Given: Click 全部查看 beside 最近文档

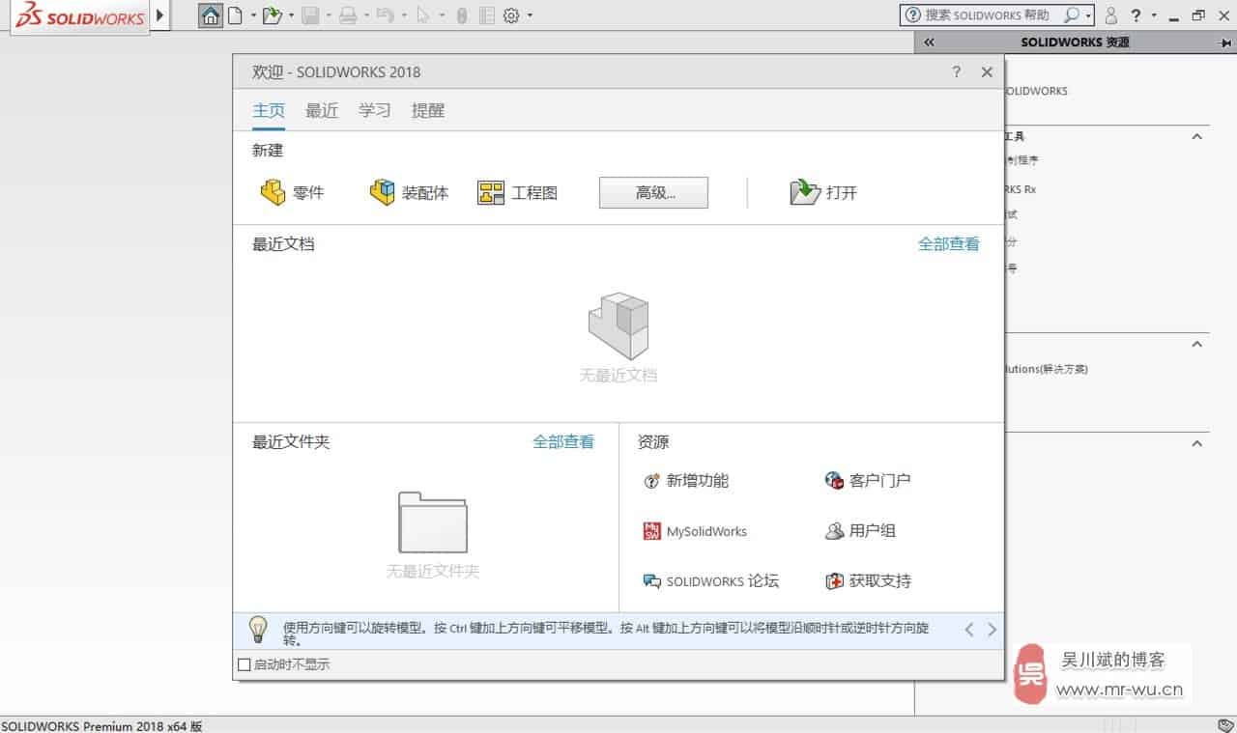Looking at the screenshot, I should point(949,244).
